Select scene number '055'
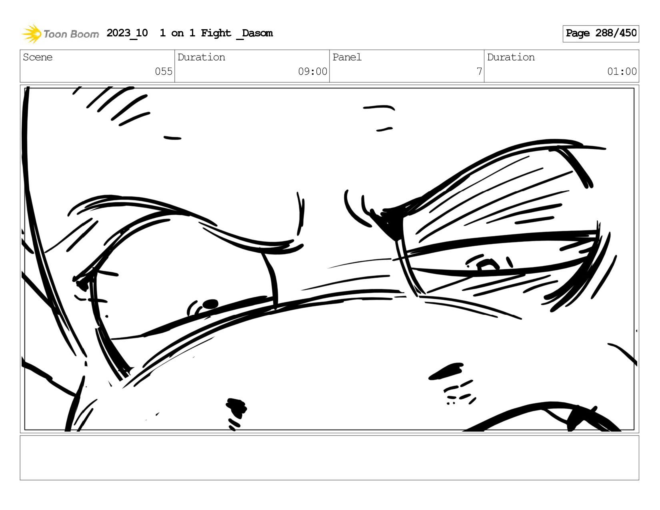Screen dimensions: 660x510 164,72
